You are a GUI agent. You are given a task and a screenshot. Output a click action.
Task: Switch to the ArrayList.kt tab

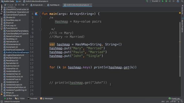coord(38,5)
